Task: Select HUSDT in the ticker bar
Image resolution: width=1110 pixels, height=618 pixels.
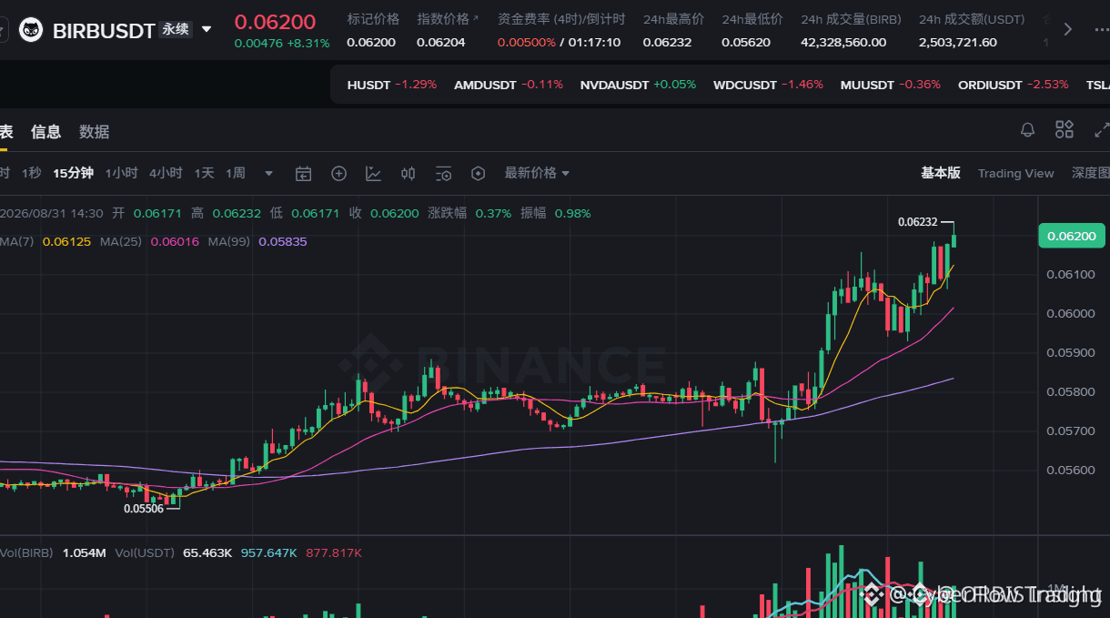Action: coord(392,85)
